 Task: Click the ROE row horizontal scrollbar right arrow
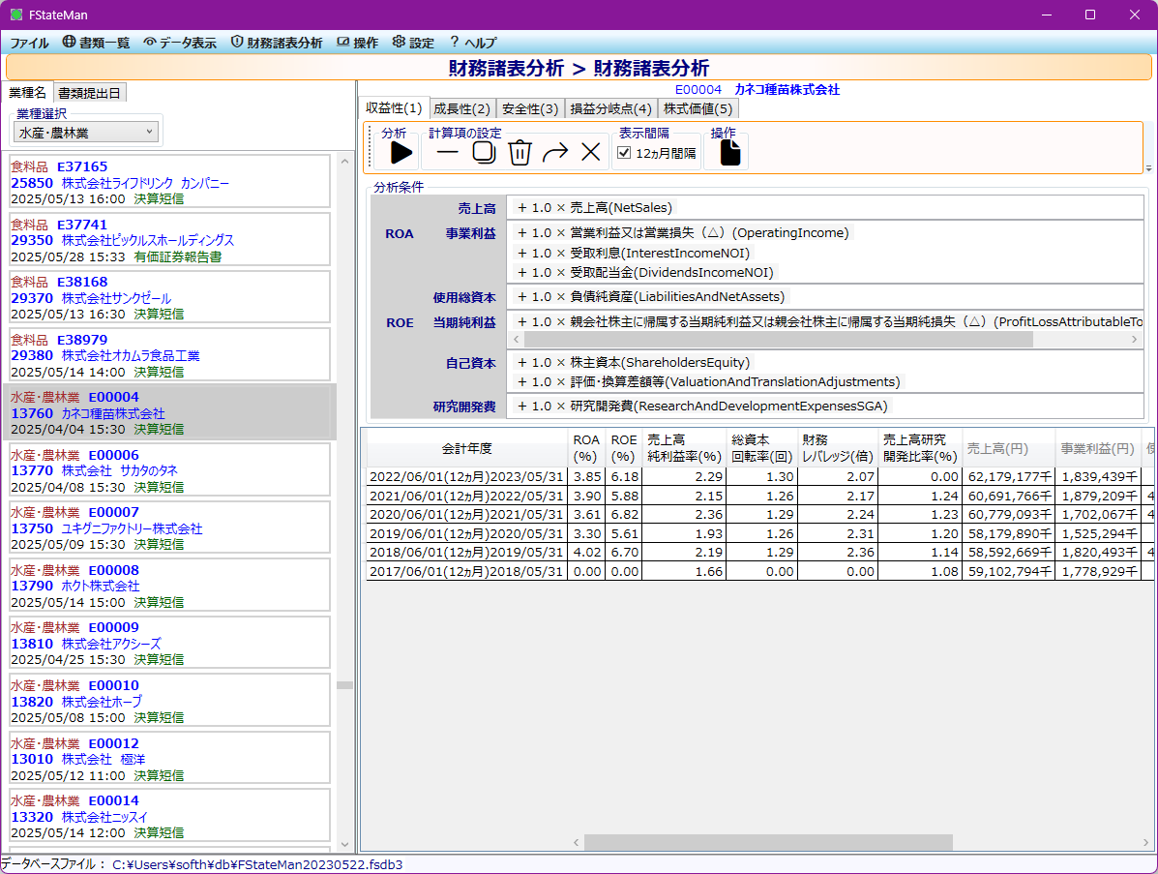1135,339
